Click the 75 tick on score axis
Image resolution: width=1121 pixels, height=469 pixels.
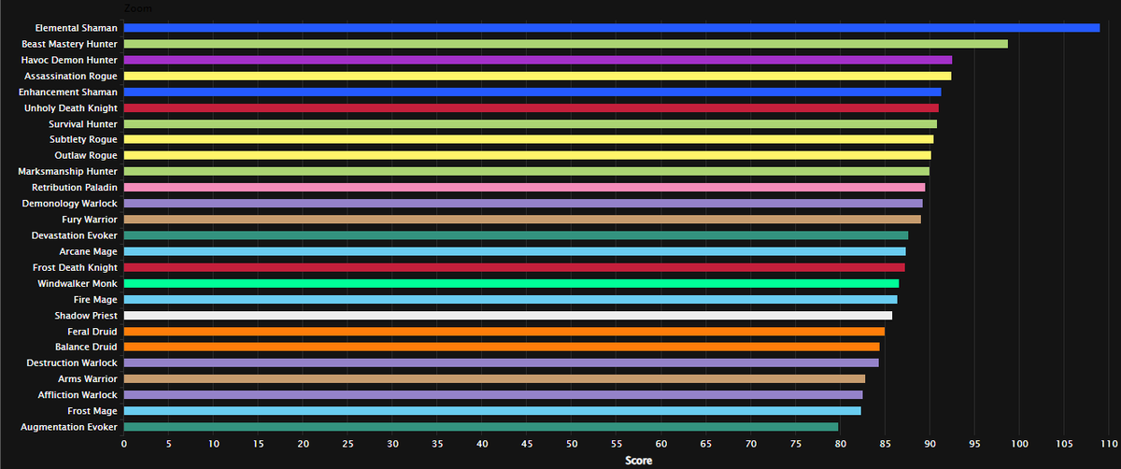tap(795, 445)
